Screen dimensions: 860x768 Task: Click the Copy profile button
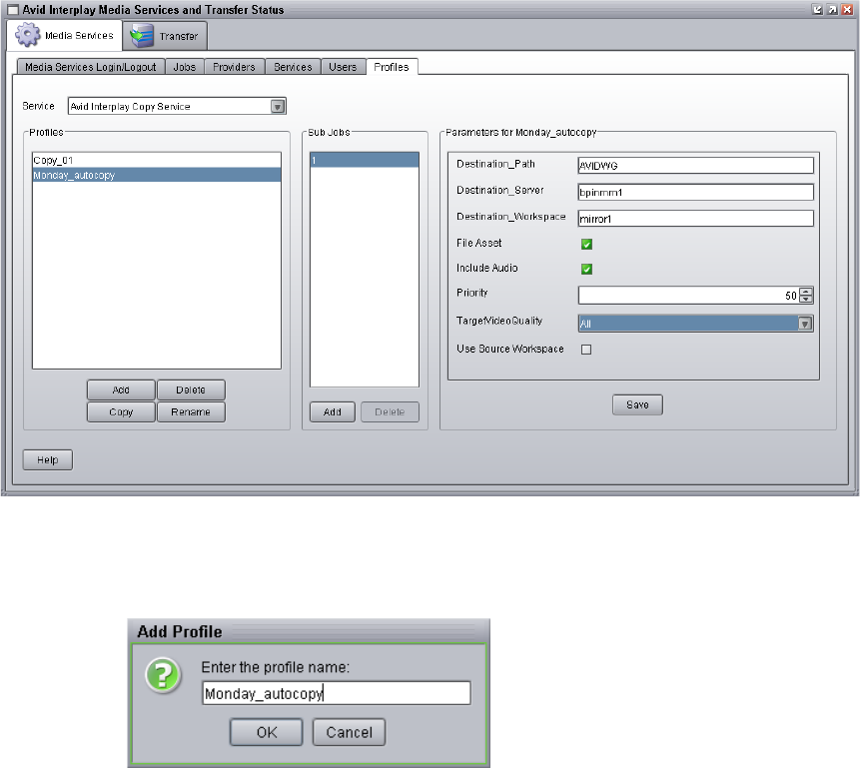pyautogui.click(x=121, y=412)
